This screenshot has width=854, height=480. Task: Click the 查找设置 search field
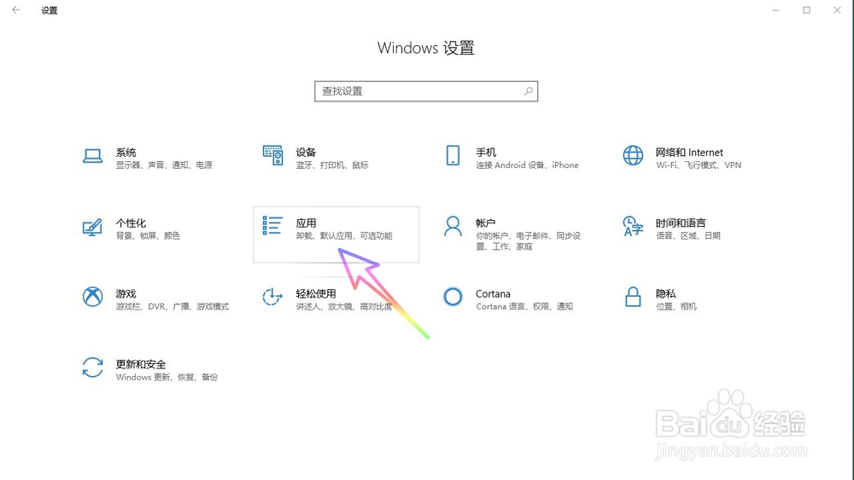(418, 91)
